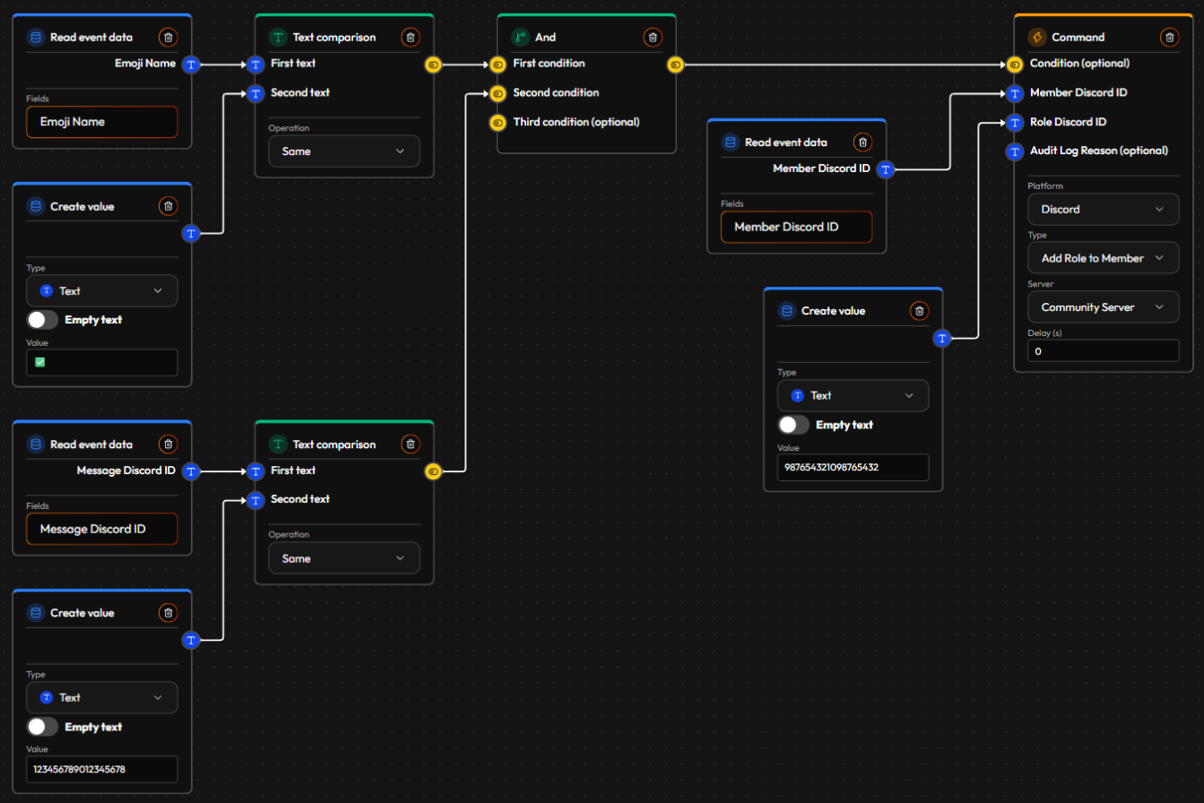Delete the Read event data node with Member Discord ID

tap(862, 142)
